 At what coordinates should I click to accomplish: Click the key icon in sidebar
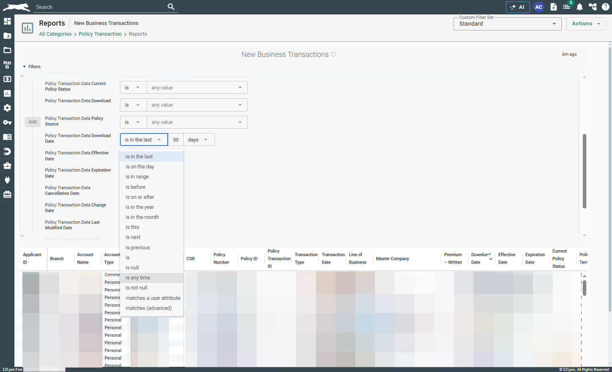click(7, 122)
